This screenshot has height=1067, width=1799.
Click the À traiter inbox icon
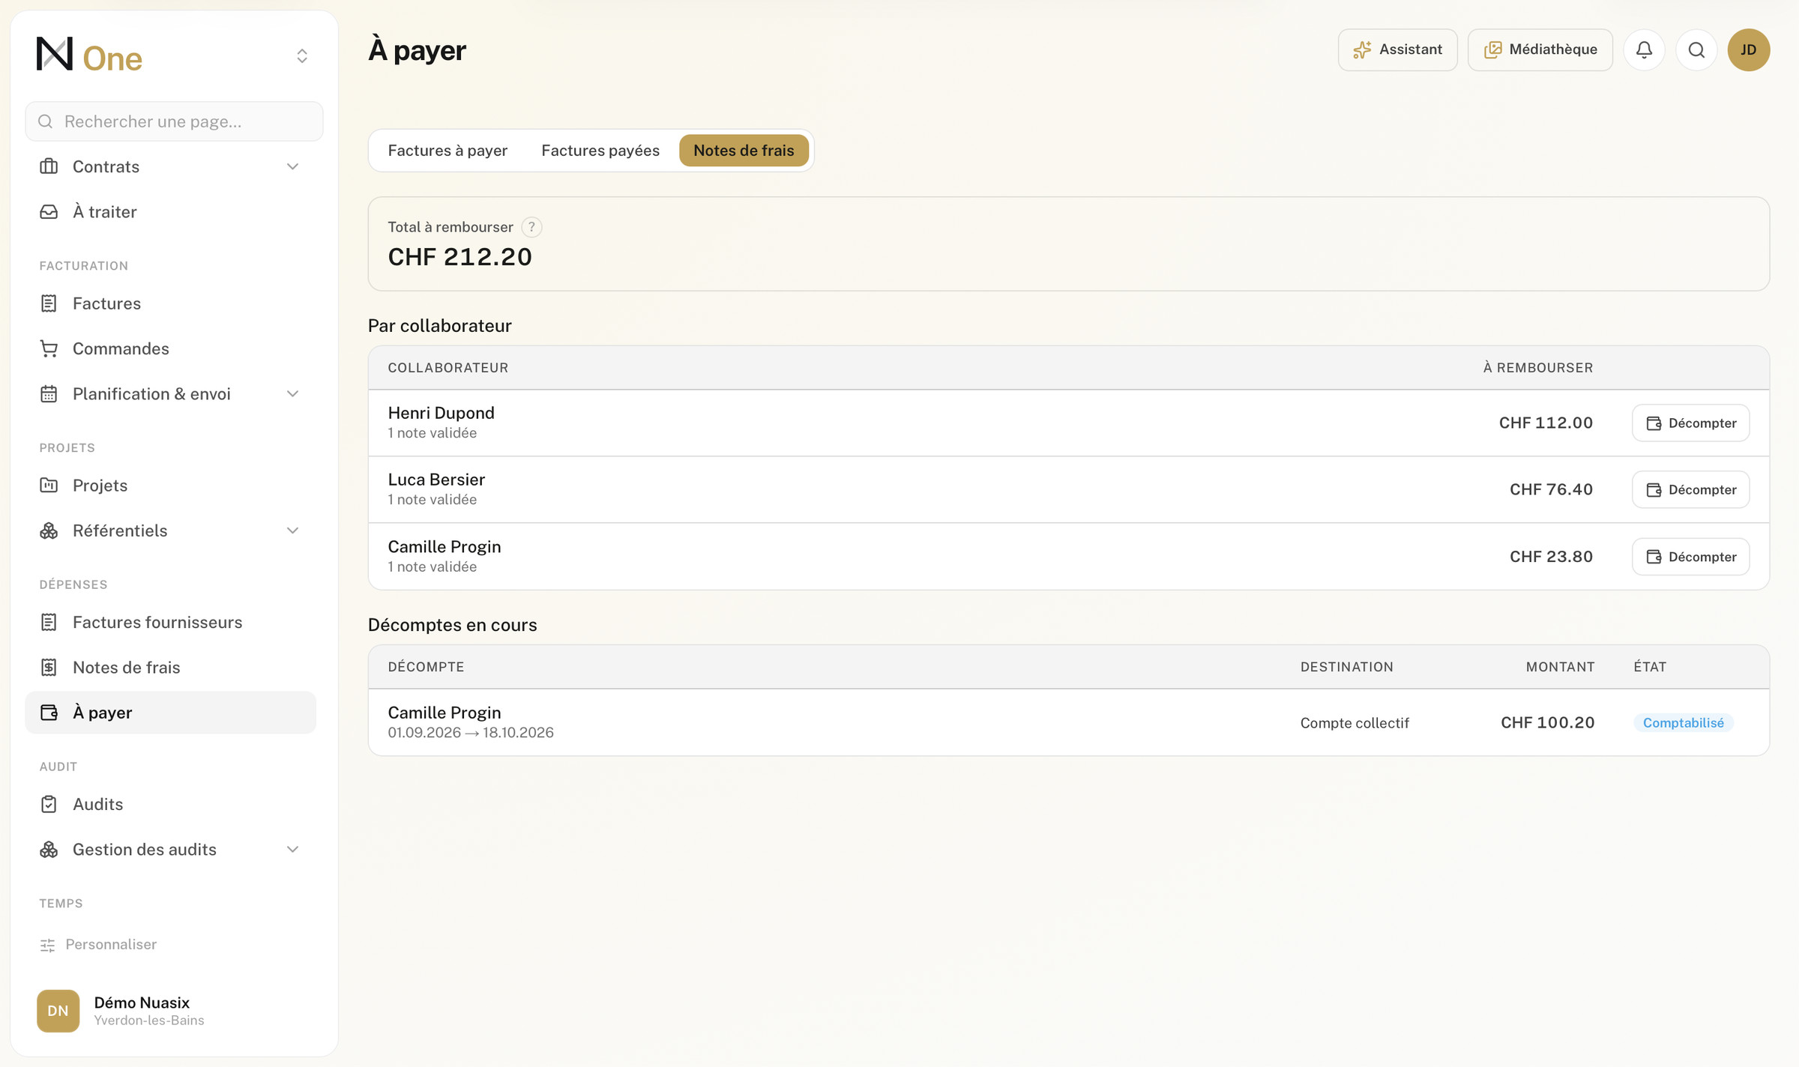(x=49, y=212)
